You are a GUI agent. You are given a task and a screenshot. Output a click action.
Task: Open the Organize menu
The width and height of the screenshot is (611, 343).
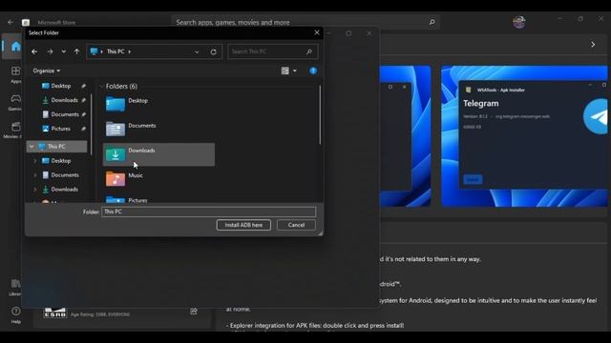tap(47, 71)
